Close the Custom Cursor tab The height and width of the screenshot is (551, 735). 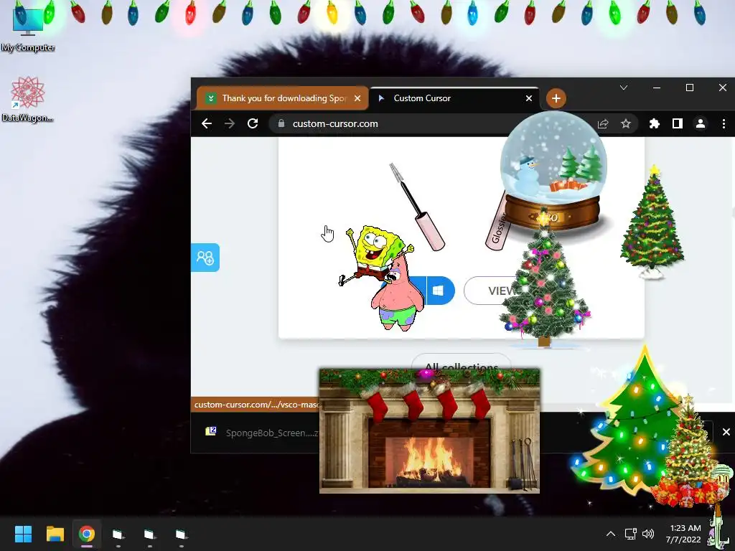[x=529, y=98]
